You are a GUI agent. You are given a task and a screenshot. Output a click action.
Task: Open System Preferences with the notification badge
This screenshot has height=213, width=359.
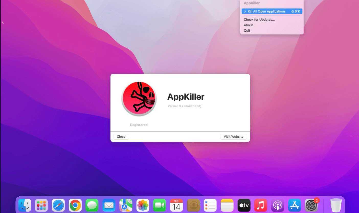pyautogui.click(x=311, y=205)
